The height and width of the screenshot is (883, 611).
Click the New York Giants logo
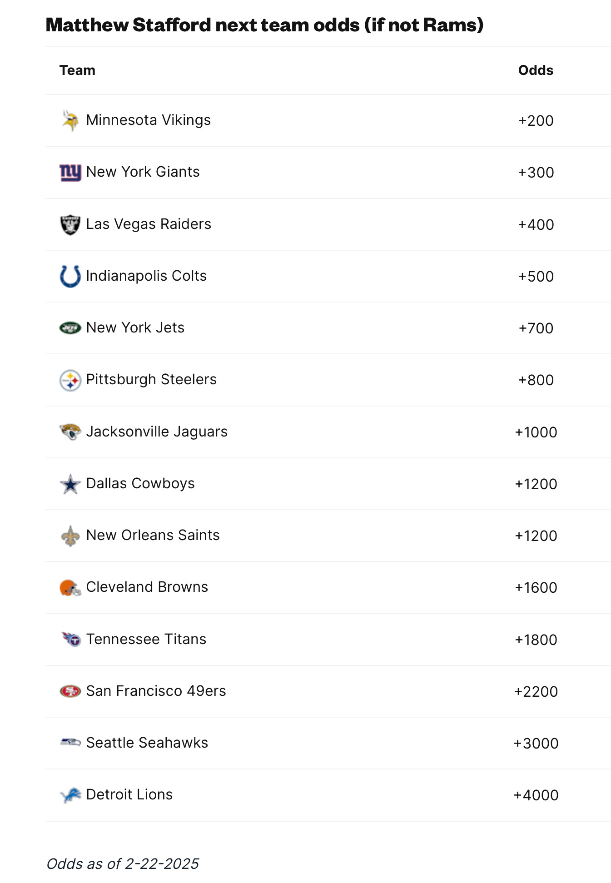tap(70, 173)
